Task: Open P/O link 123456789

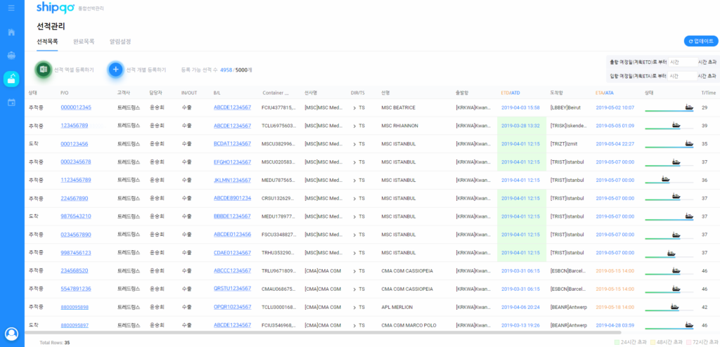Action: pos(75,125)
